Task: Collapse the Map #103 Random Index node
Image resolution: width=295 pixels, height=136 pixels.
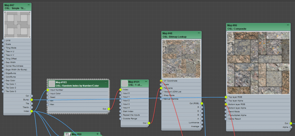Action: click(106, 82)
